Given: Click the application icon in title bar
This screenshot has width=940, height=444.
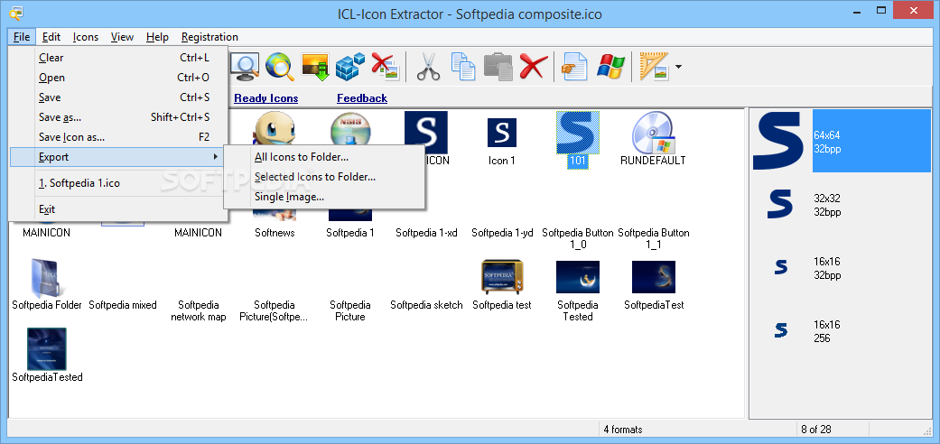Looking at the screenshot, I should (x=16, y=12).
